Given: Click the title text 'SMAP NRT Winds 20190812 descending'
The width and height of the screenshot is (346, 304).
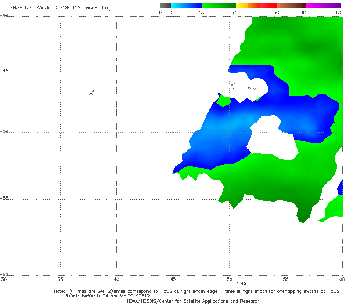Looking at the screenshot, I should tap(60, 8).
